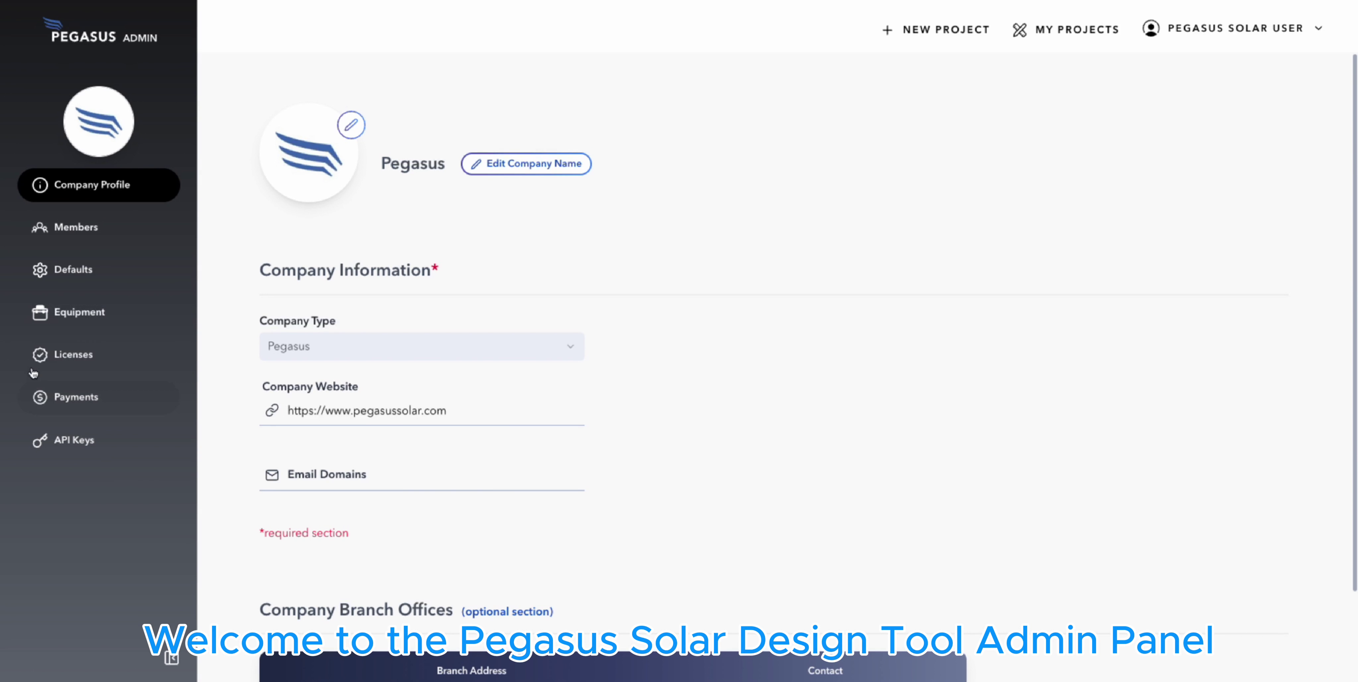Open API Keys via its key icon
Image resolution: width=1358 pixels, height=682 pixels.
40,440
